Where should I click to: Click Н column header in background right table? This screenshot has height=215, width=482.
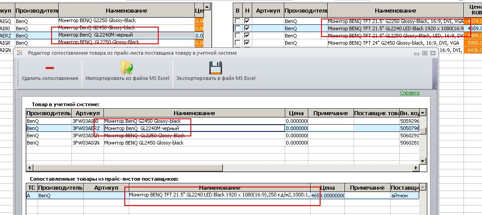[247, 11]
